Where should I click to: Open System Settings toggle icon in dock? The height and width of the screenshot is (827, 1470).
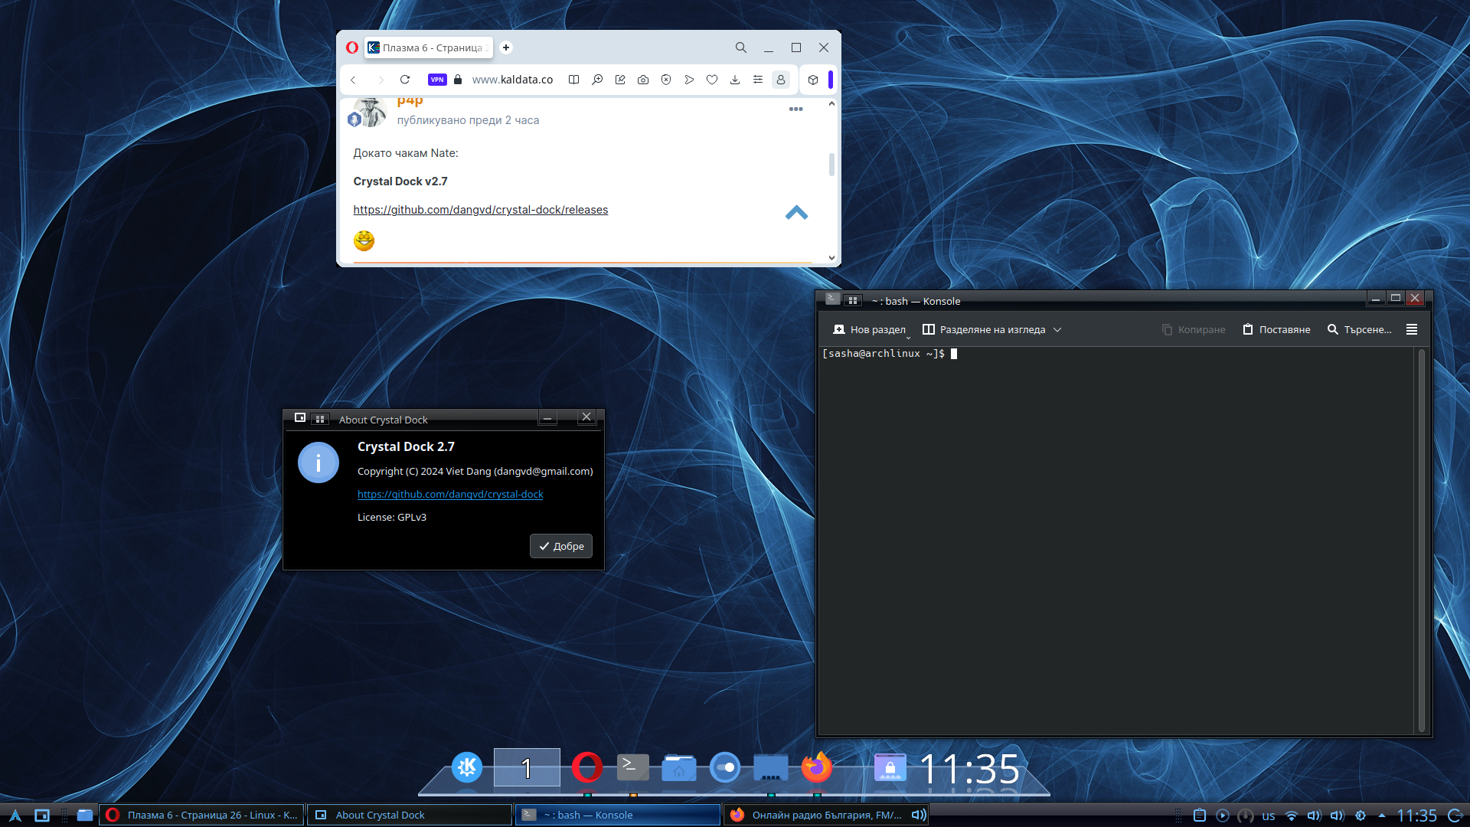coord(725,767)
